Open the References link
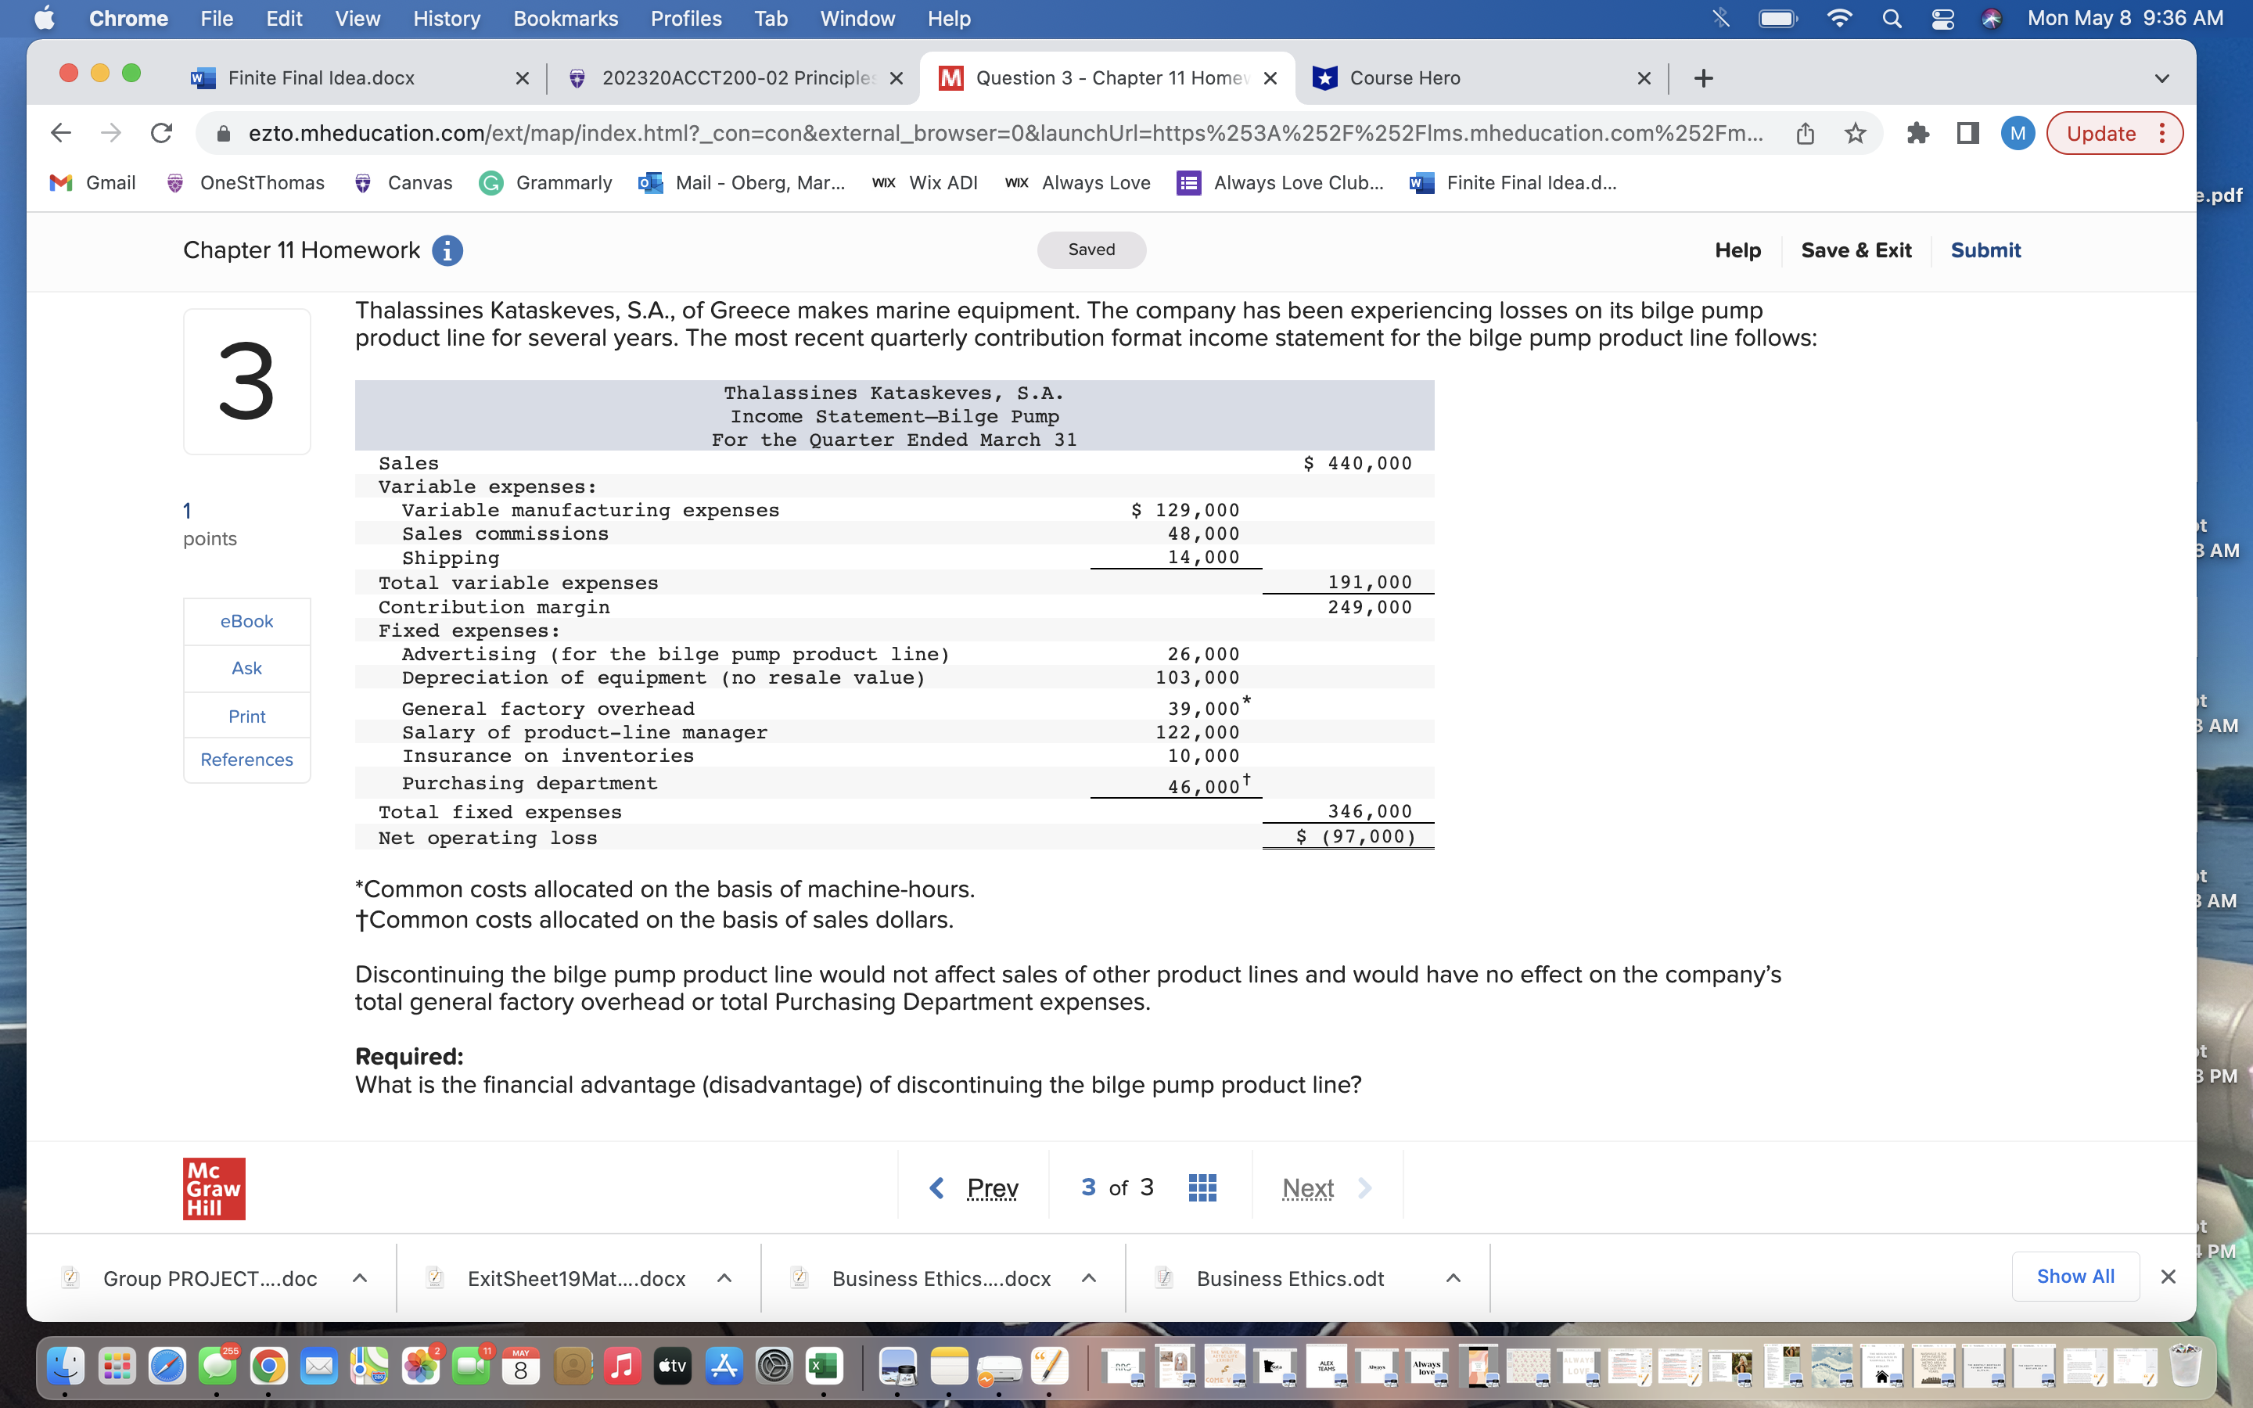This screenshot has height=1408, width=2253. 246,759
